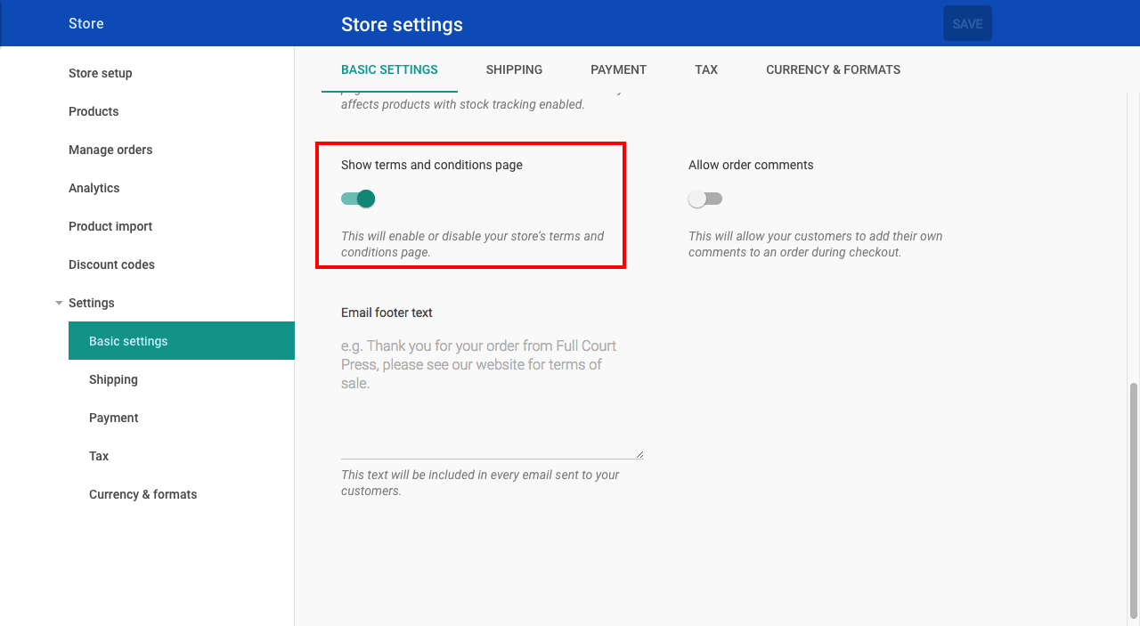Click the page vertical scrollbar thumb
Screen dimensions: 1140x626
tap(1133, 500)
